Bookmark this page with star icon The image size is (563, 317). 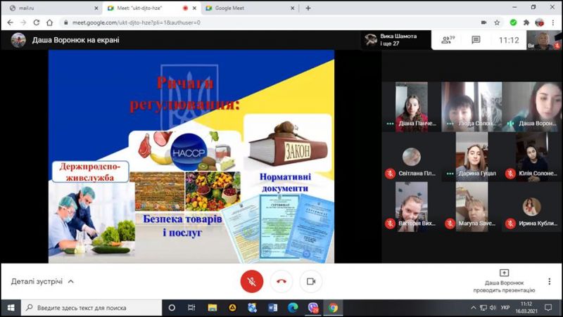tap(497, 22)
